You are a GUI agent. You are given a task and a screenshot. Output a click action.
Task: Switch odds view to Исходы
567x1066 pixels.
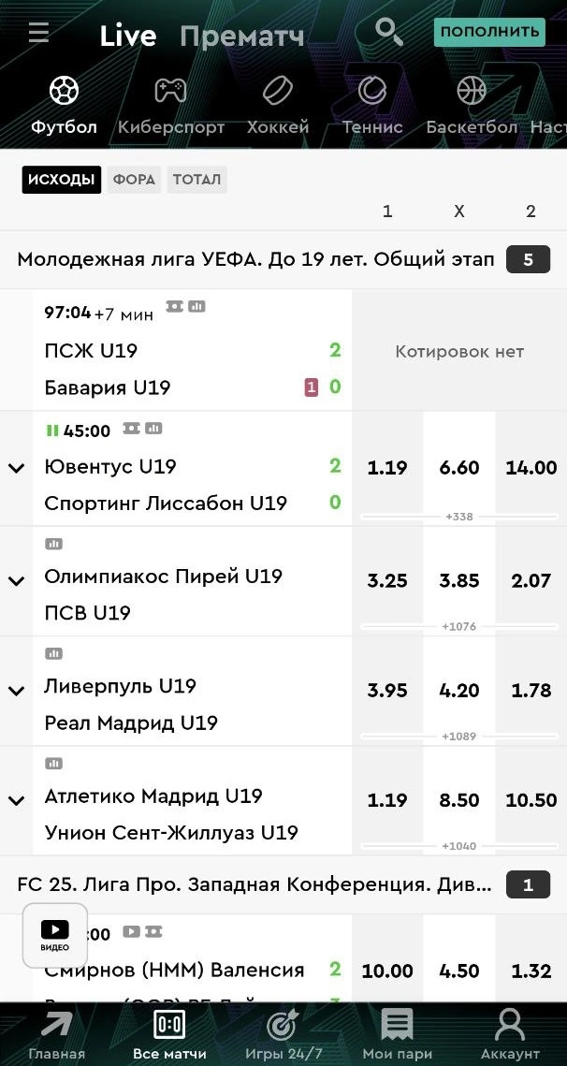point(61,180)
